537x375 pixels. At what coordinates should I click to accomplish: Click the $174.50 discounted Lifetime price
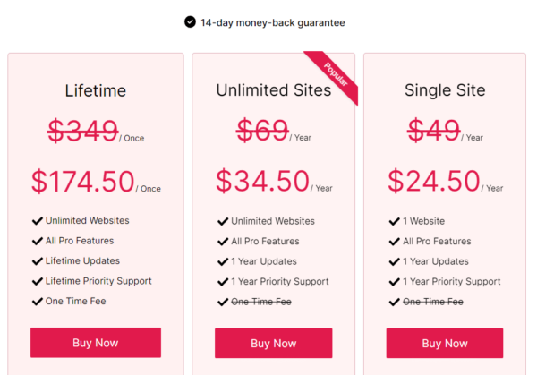tap(83, 181)
